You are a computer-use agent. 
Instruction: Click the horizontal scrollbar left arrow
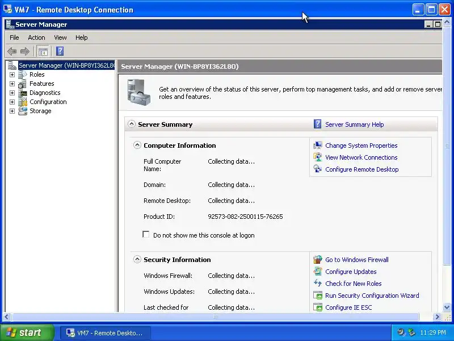7,317
